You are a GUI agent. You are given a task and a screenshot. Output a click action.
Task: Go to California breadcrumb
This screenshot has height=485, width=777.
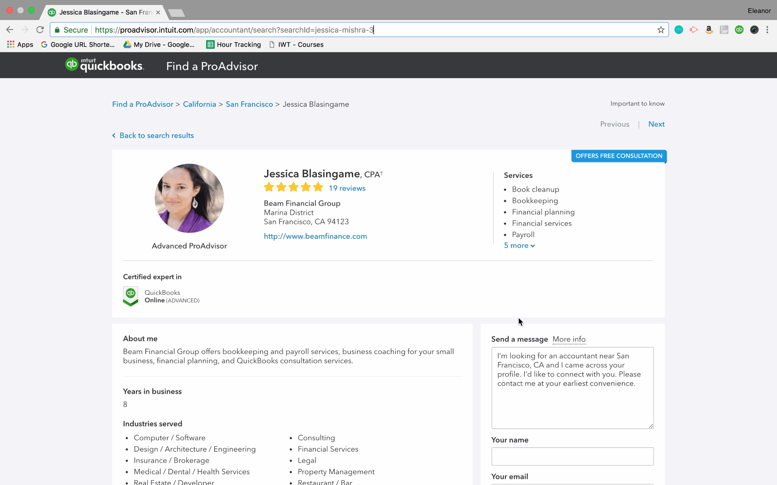pyautogui.click(x=199, y=104)
